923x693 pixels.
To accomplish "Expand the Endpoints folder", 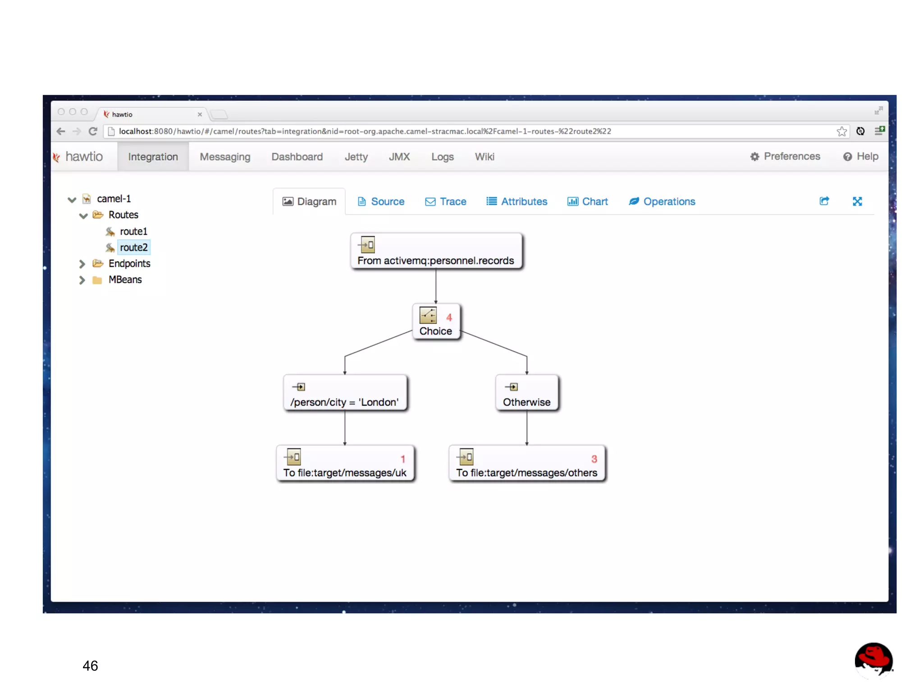I will [x=82, y=264].
